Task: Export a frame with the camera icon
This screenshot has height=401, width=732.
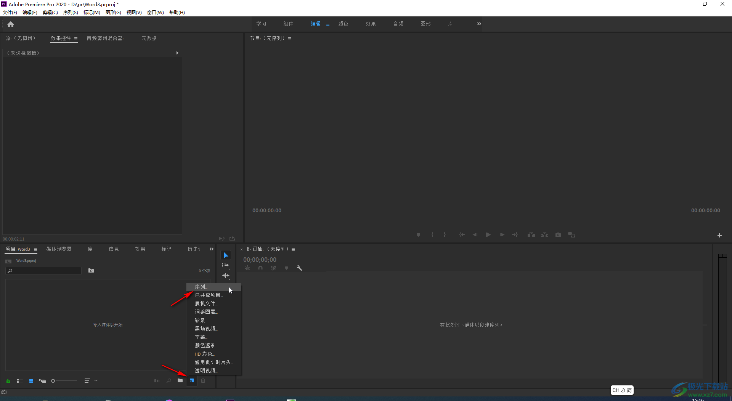Action: 558,235
